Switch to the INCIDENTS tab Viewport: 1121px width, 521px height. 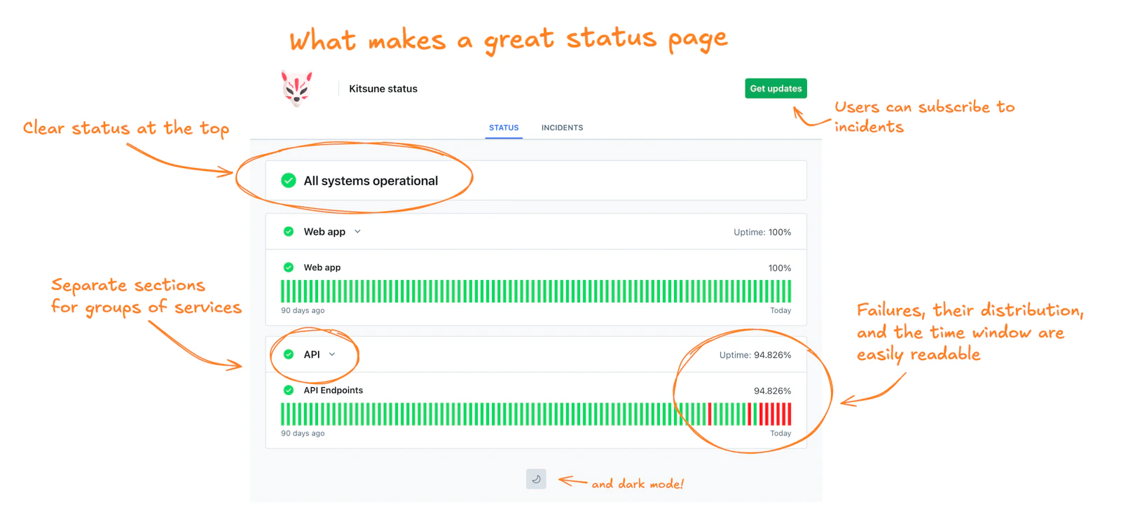[x=562, y=127]
